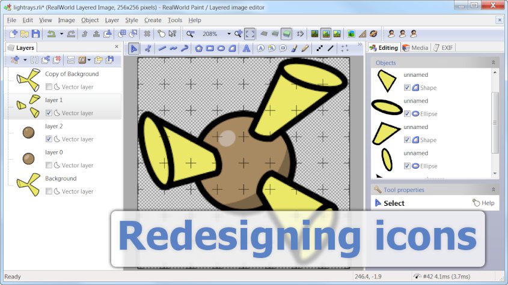Uncheck the first unnamed Shape object checkbox

[x=407, y=88]
